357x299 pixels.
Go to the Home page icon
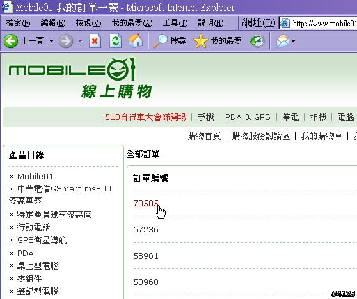point(136,41)
